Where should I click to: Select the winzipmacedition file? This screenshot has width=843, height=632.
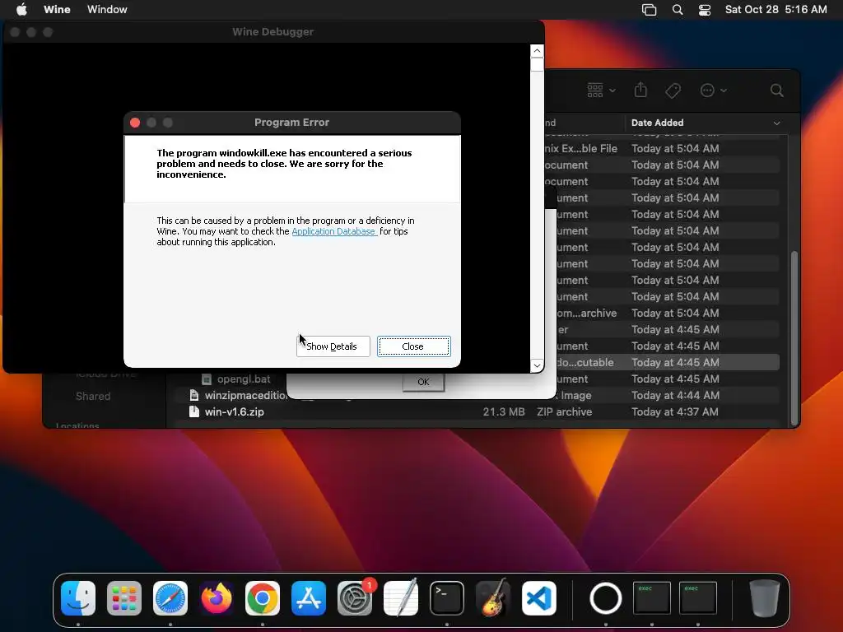245,396
